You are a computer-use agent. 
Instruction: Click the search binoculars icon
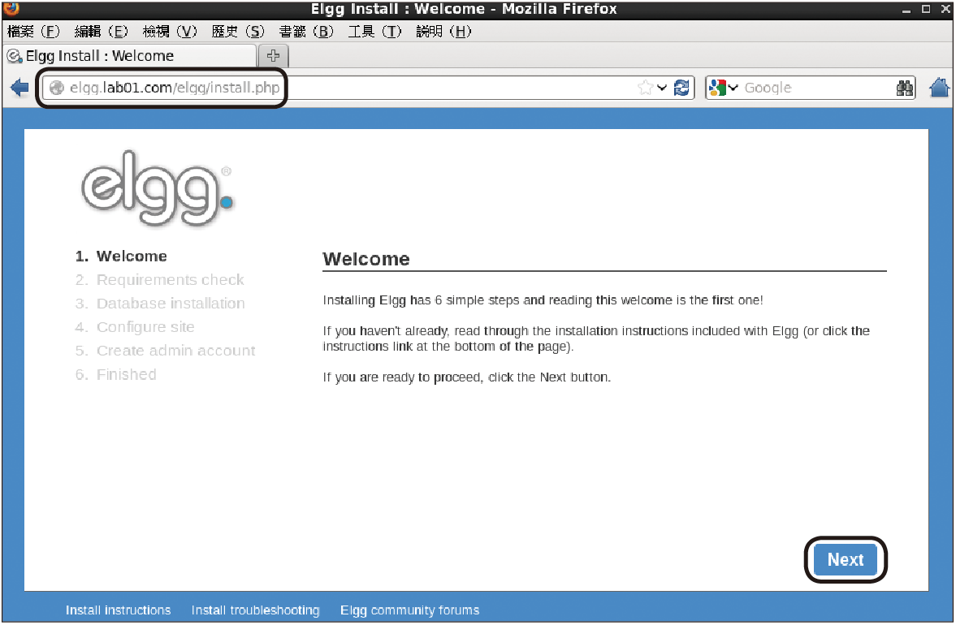905,88
